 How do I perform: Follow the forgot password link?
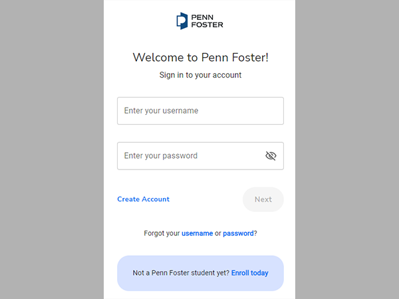coord(238,233)
